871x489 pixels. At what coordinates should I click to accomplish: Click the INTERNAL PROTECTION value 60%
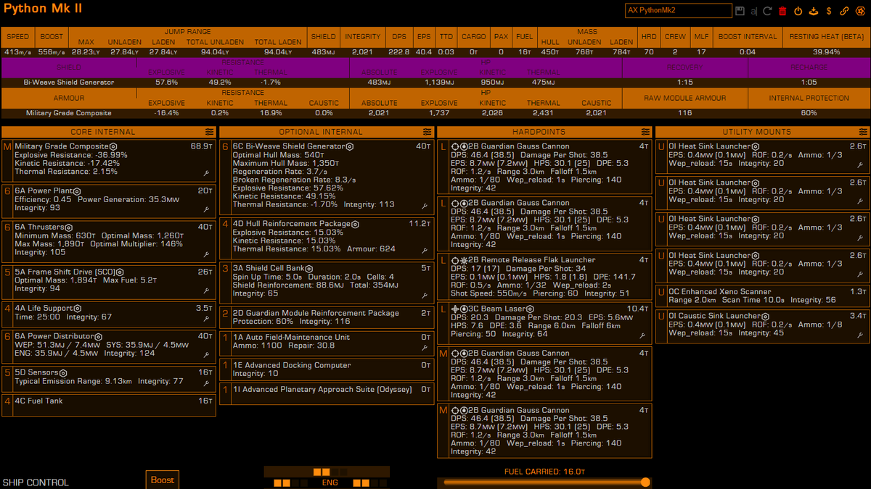tap(809, 113)
